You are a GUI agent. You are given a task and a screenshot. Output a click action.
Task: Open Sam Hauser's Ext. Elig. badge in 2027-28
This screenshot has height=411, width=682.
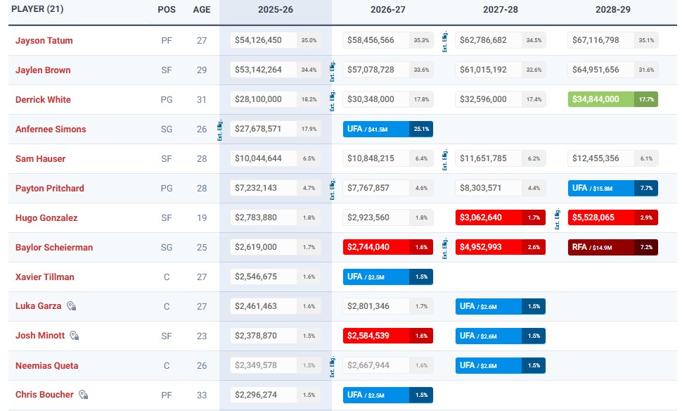(x=444, y=158)
